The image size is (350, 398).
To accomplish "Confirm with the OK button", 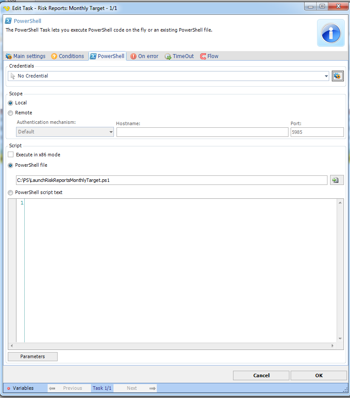I will 318,375.
